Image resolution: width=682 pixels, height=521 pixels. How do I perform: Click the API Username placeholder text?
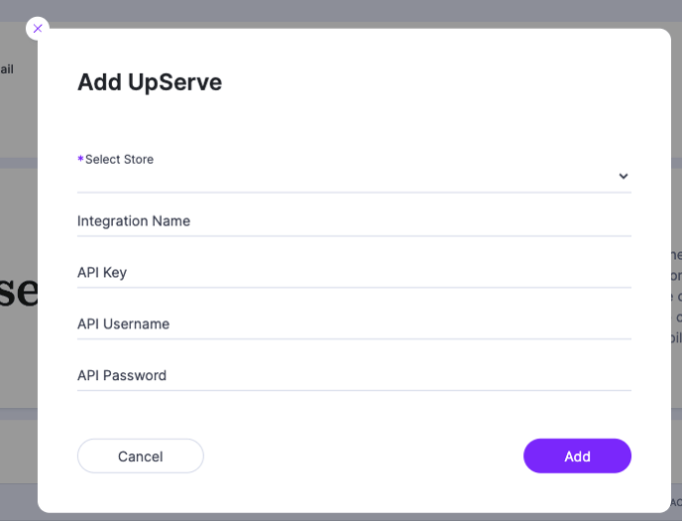point(123,324)
